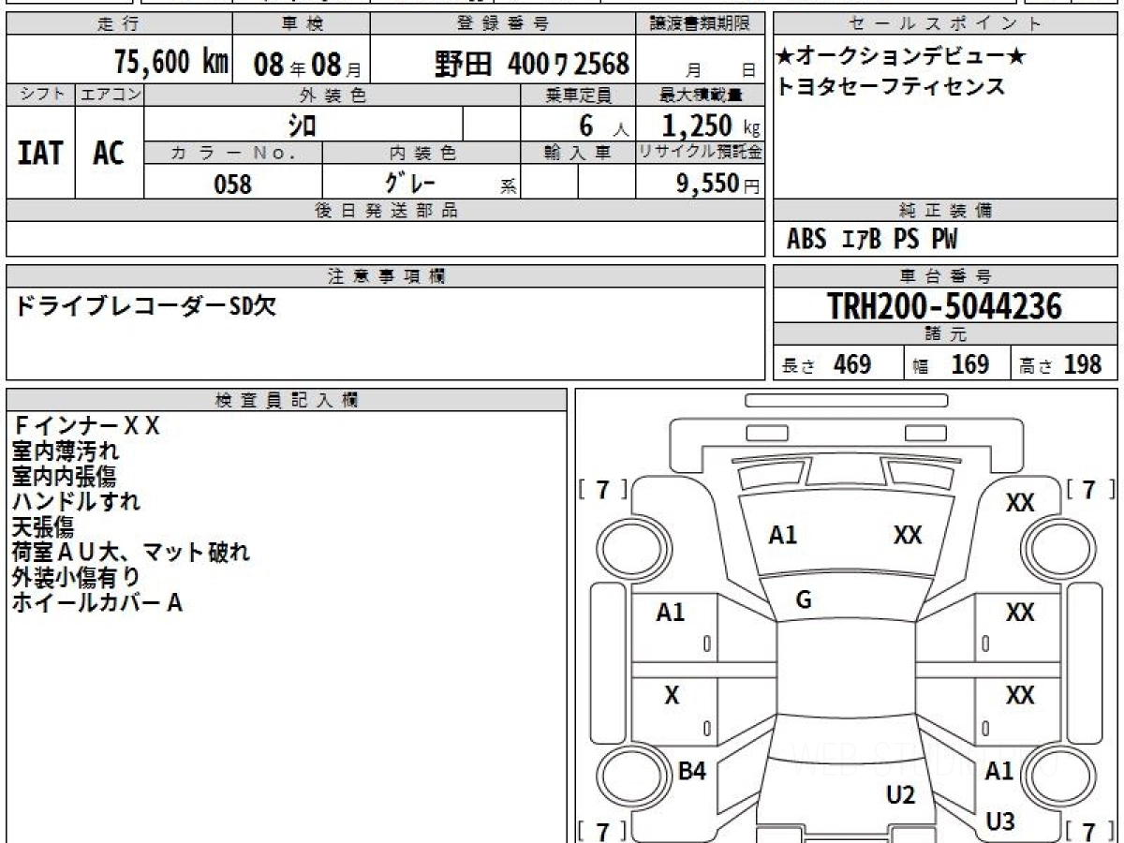Click the height value "高さ 198"

[1061, 364]
